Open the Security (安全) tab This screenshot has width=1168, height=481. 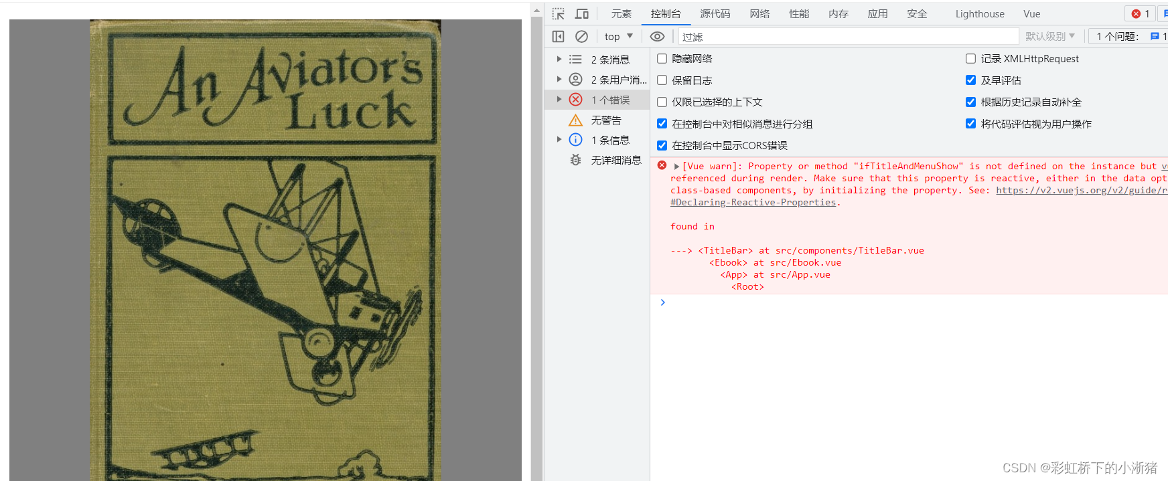click(917, 14)
